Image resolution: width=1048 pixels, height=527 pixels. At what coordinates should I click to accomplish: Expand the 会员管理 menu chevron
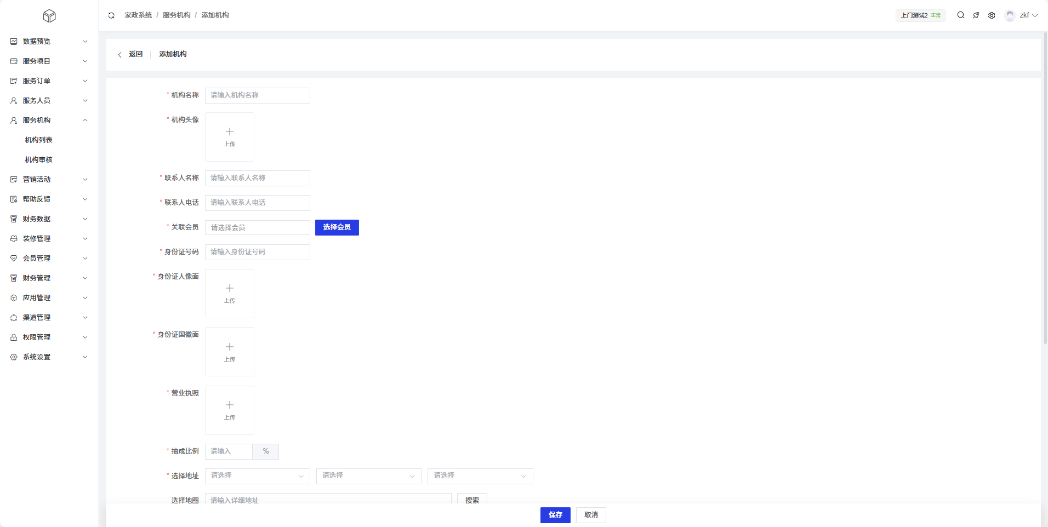click(x=85, y=259)
